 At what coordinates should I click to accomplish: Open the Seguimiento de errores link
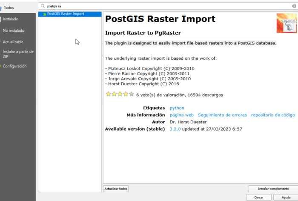(222, 115)
